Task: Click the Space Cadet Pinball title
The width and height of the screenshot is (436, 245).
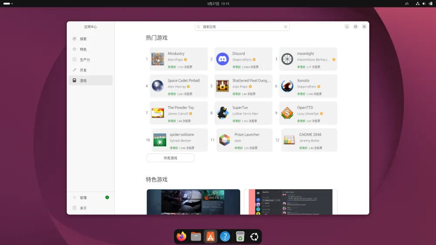Action: pos(184,80)
